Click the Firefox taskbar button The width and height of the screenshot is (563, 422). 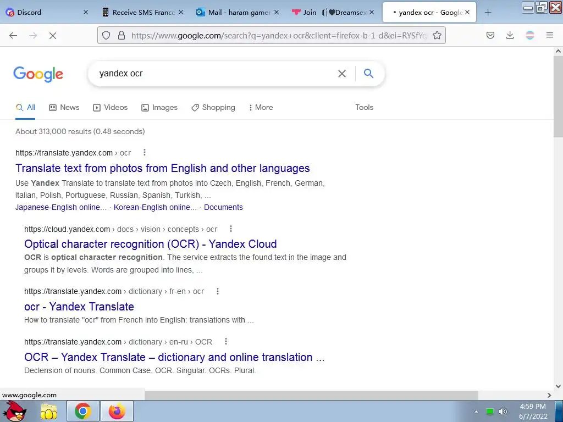(x=117, y=411)
